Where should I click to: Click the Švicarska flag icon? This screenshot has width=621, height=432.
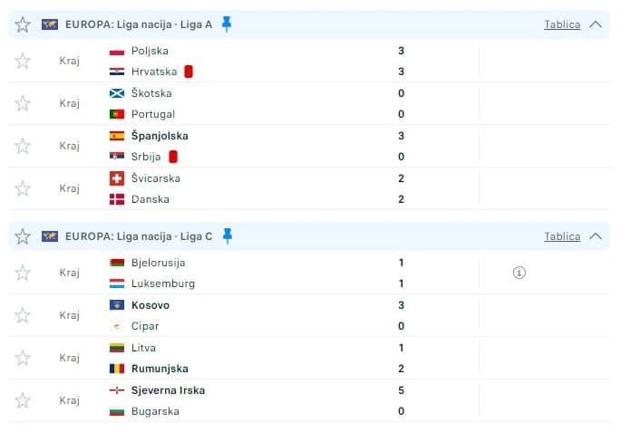[117, 178]
